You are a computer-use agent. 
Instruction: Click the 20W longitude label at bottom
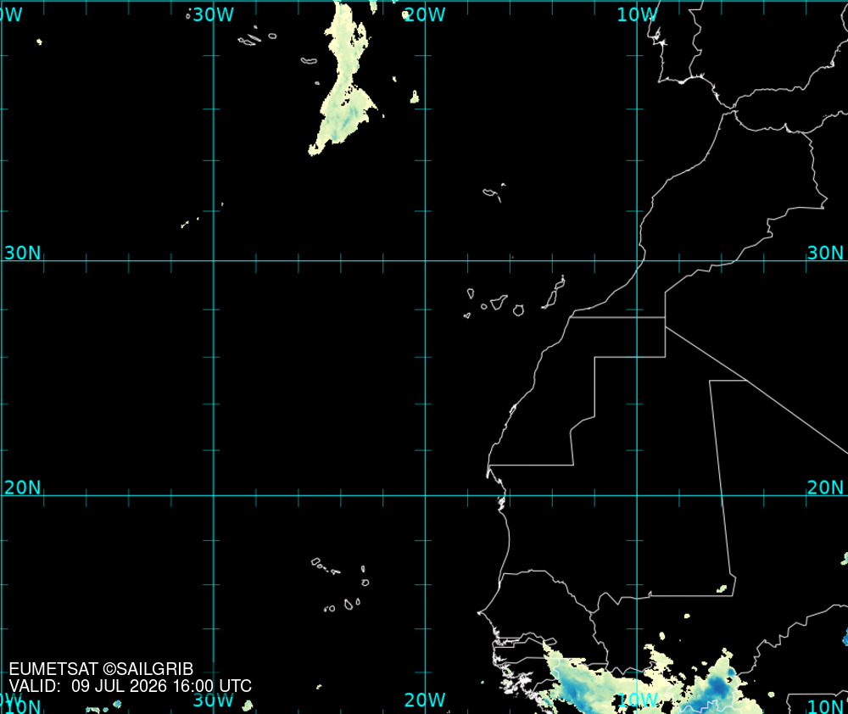(x=425, y=700)
